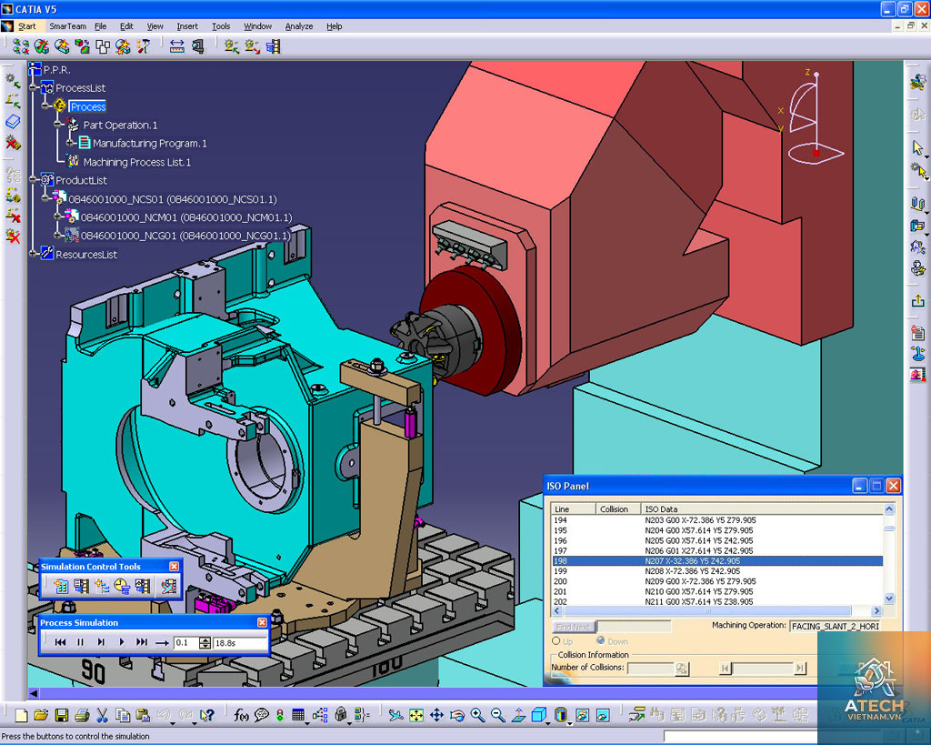The width and height of the screenshot is (931, 745).
Task: Open a file with the folder icon
Action: tap(41, 715)
